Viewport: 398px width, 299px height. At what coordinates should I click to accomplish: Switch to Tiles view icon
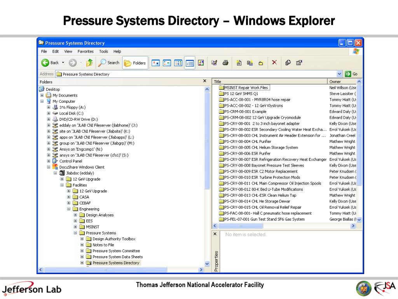click(x=167, y=63)
